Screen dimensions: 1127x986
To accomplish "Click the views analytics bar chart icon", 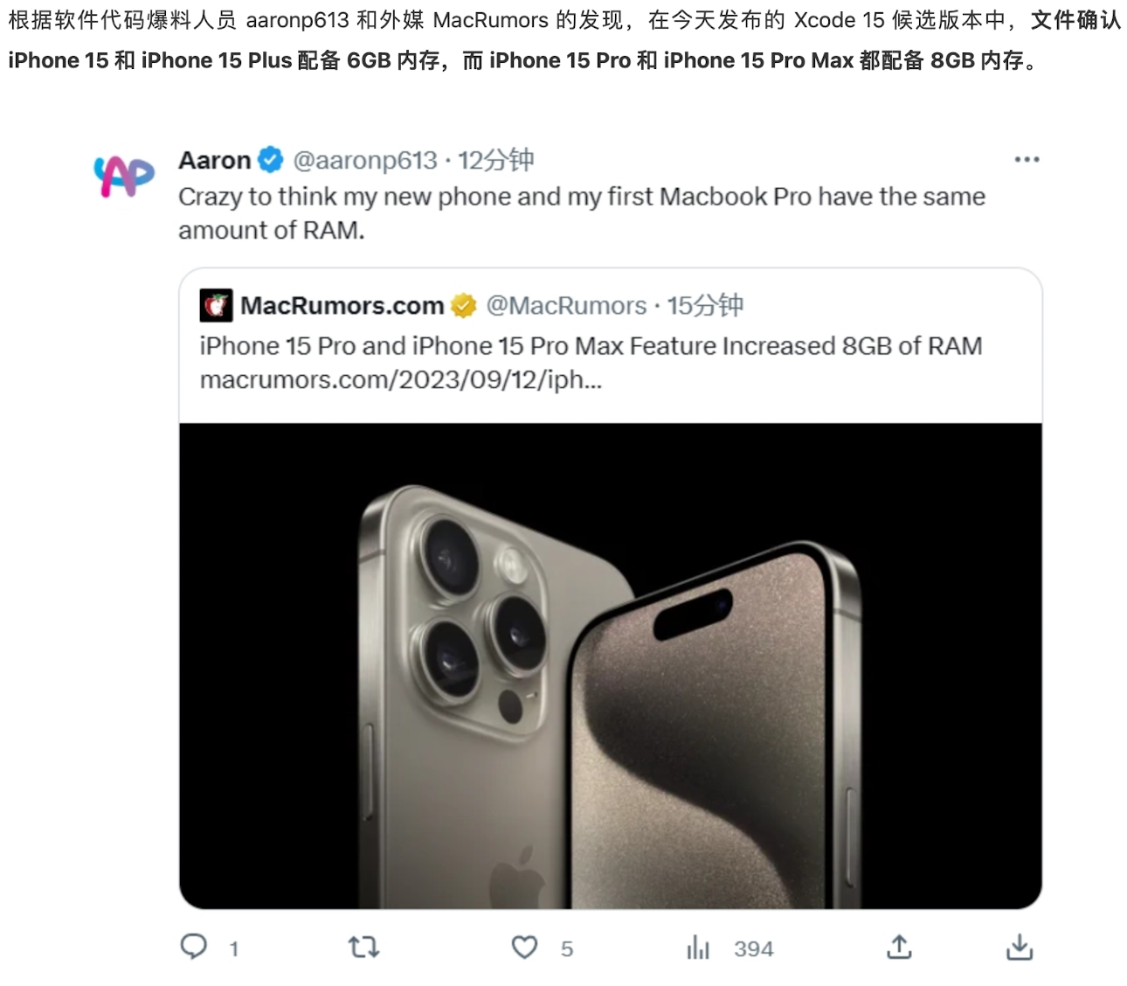I will coord(697,948).
